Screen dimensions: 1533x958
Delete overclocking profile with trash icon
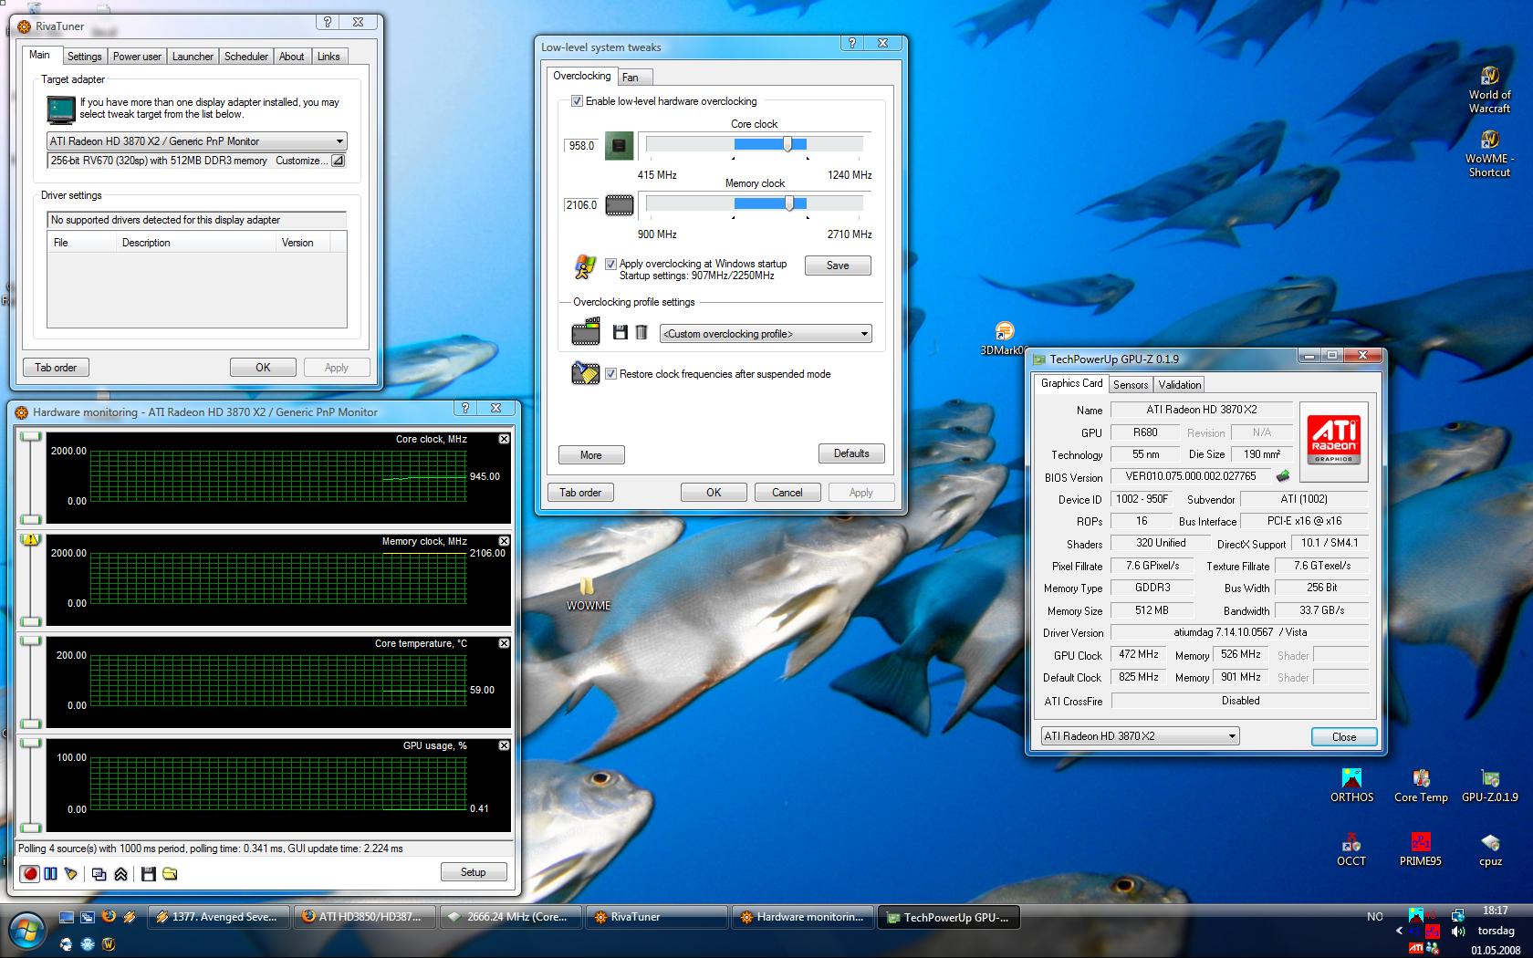(641, 333)
